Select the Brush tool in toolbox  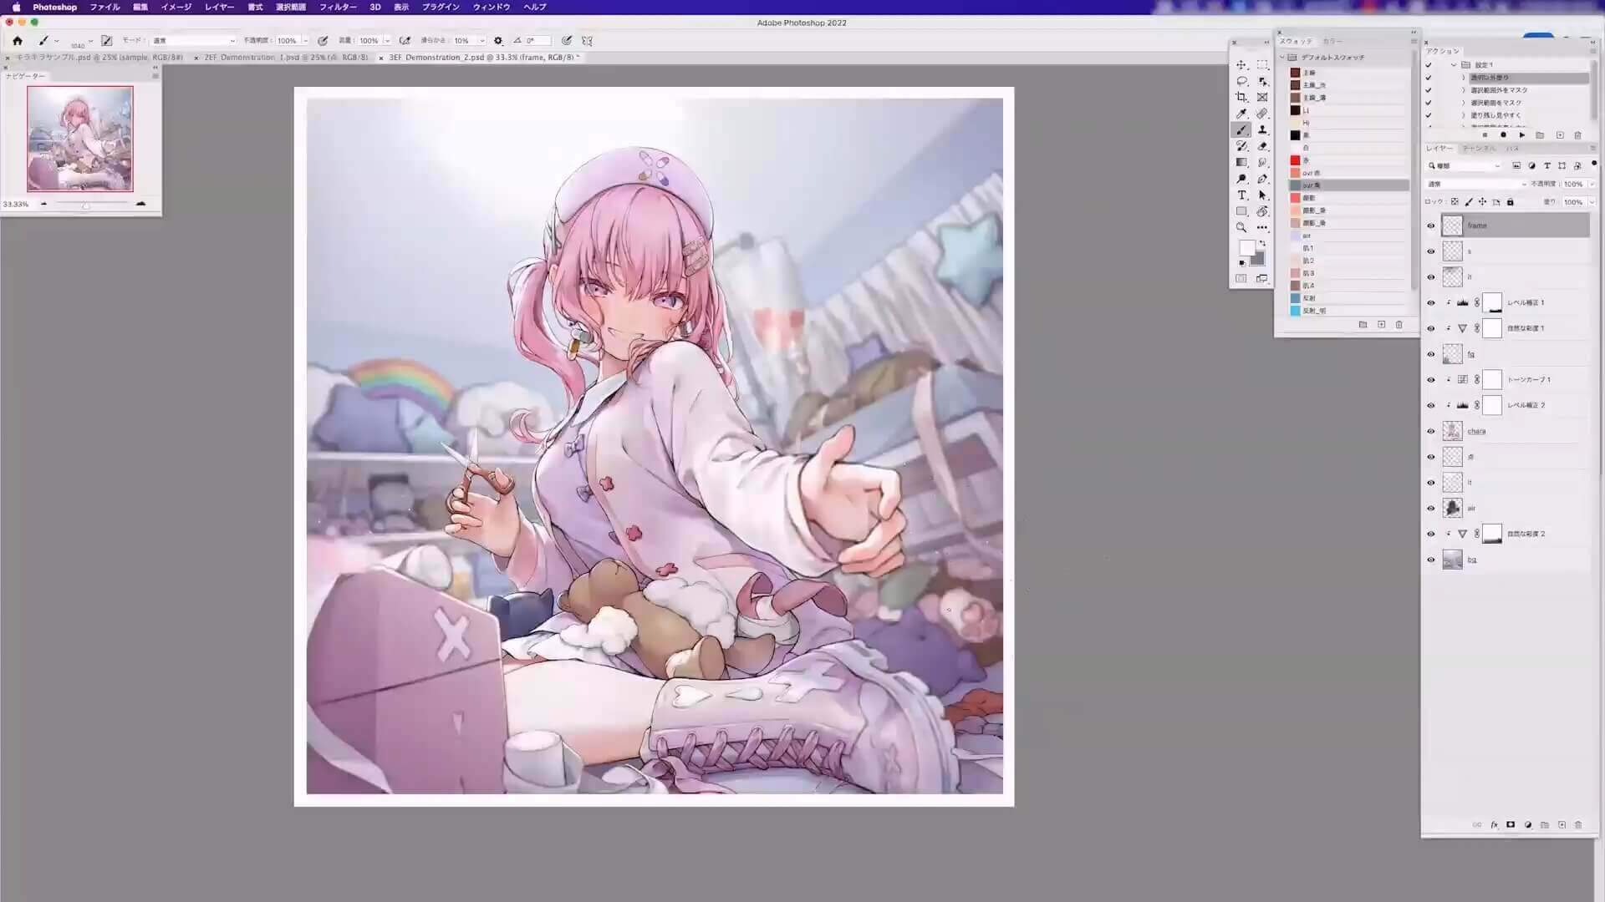tap(1241, 130)
